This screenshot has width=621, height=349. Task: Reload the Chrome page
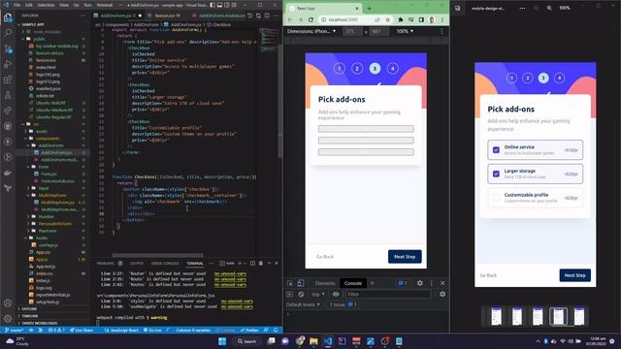click(x=310, y=19)
